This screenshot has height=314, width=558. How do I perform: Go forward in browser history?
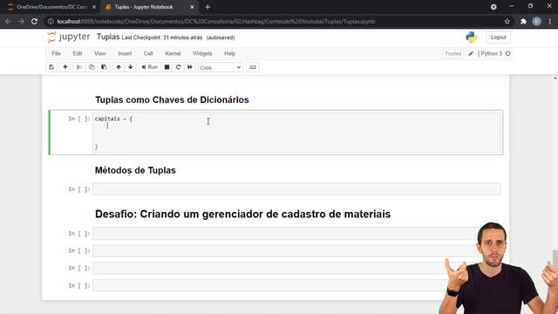click(21, 21)
